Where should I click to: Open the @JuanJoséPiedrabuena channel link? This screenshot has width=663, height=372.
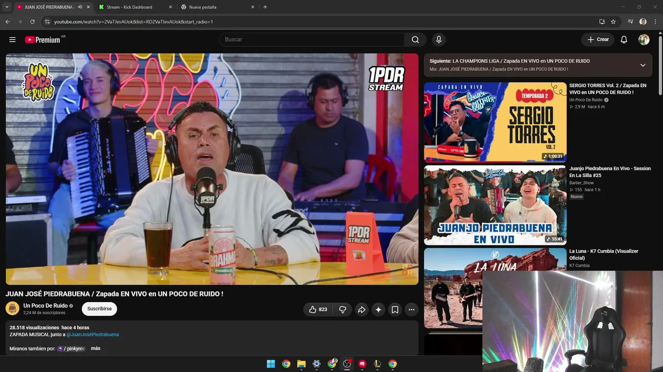click(93, 335)
